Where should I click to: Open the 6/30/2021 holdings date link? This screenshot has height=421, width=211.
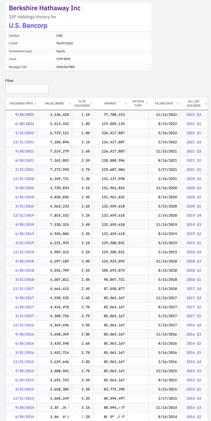tap(24, 160)
